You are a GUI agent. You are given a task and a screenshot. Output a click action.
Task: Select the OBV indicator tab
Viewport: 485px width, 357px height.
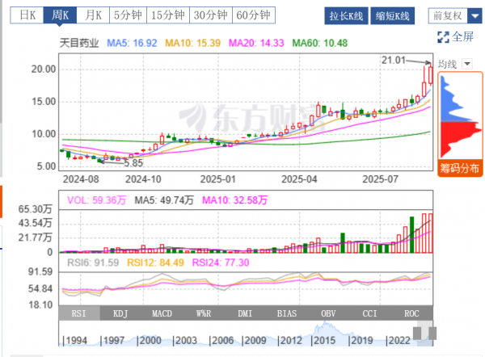(x=328, y=313)
